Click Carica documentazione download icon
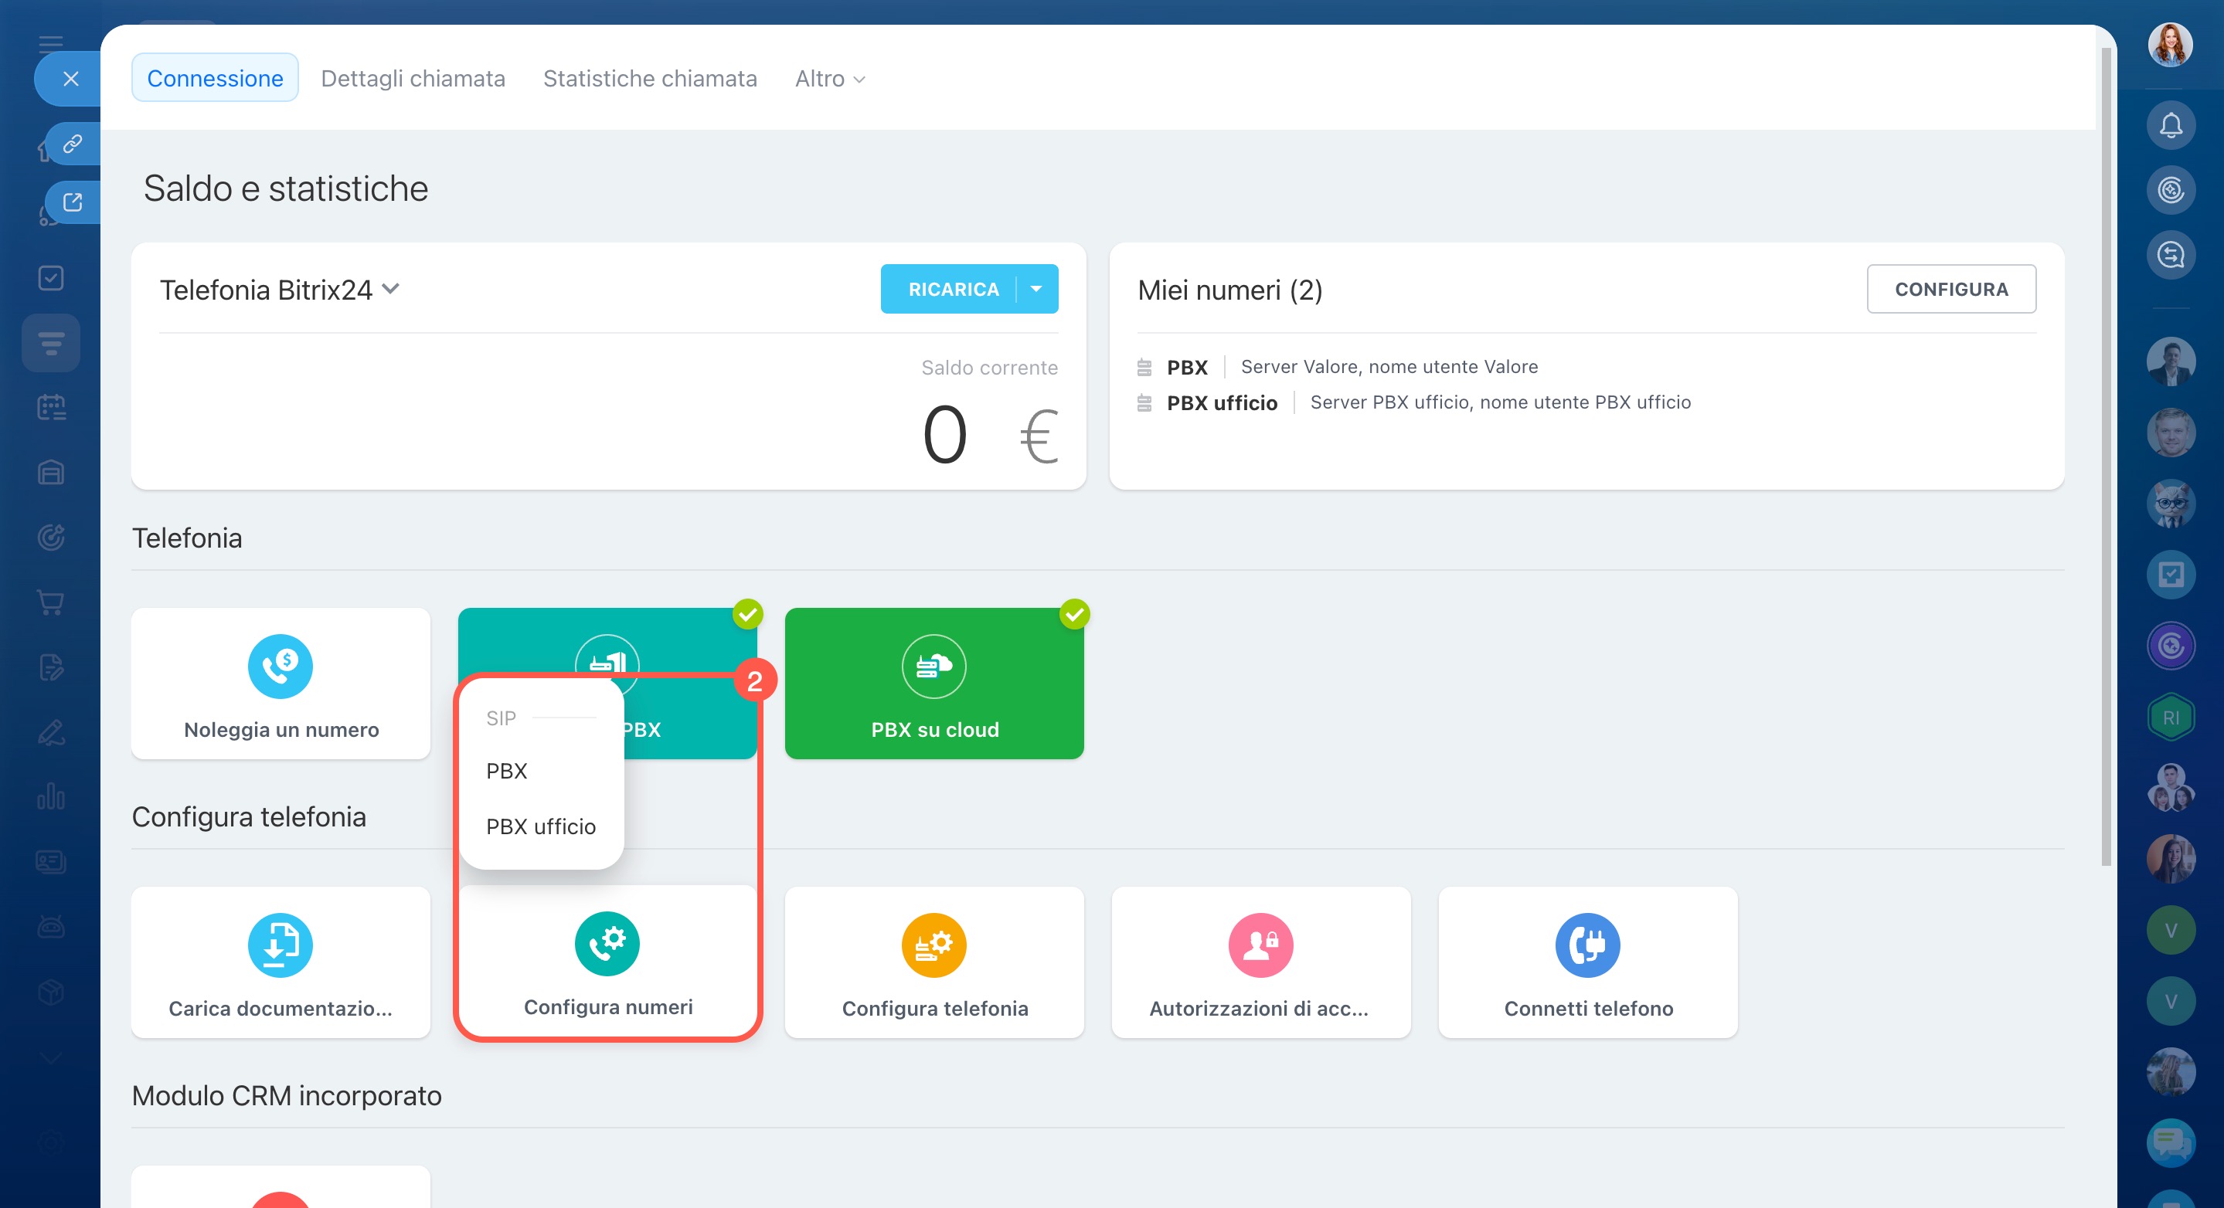Image resolution: width=2224 pixels, height=1208 pixels. 280,945
